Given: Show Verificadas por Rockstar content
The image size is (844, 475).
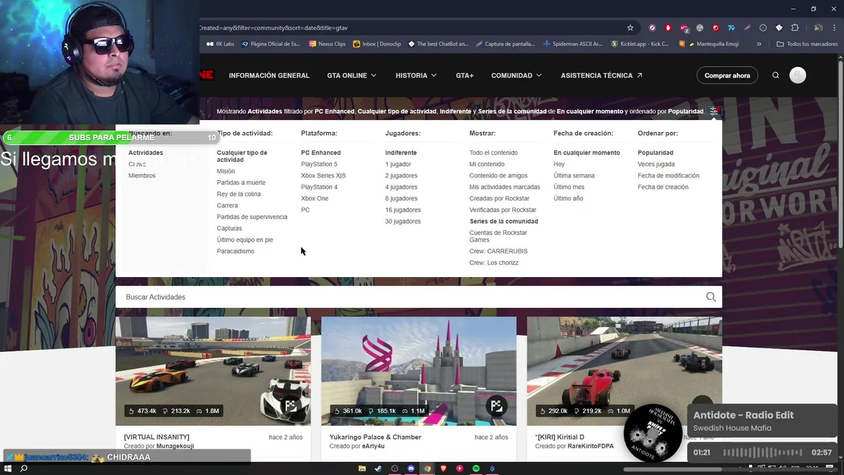Looking at the screenshot, I should click(502, 210).
